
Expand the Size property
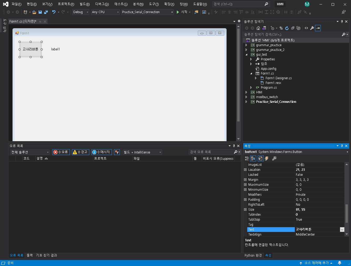click(245, 210)
